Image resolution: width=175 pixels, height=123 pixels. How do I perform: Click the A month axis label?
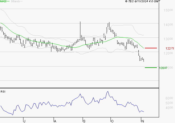click(x=55, y=121)
